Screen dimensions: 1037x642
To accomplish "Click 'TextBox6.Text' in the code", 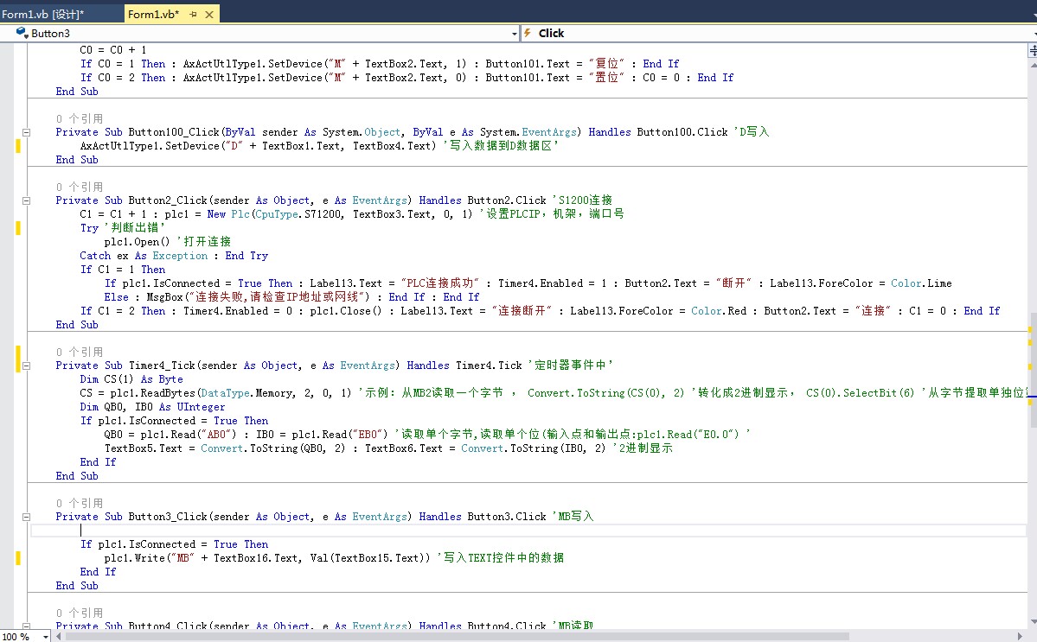I will [x=404, y=448].
